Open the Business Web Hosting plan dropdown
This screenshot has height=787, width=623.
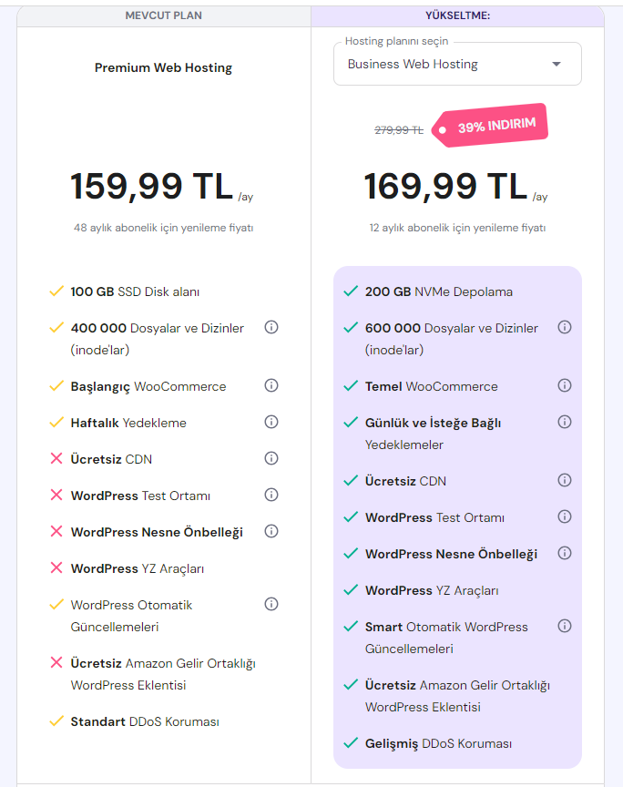click(x=457, y=65)
